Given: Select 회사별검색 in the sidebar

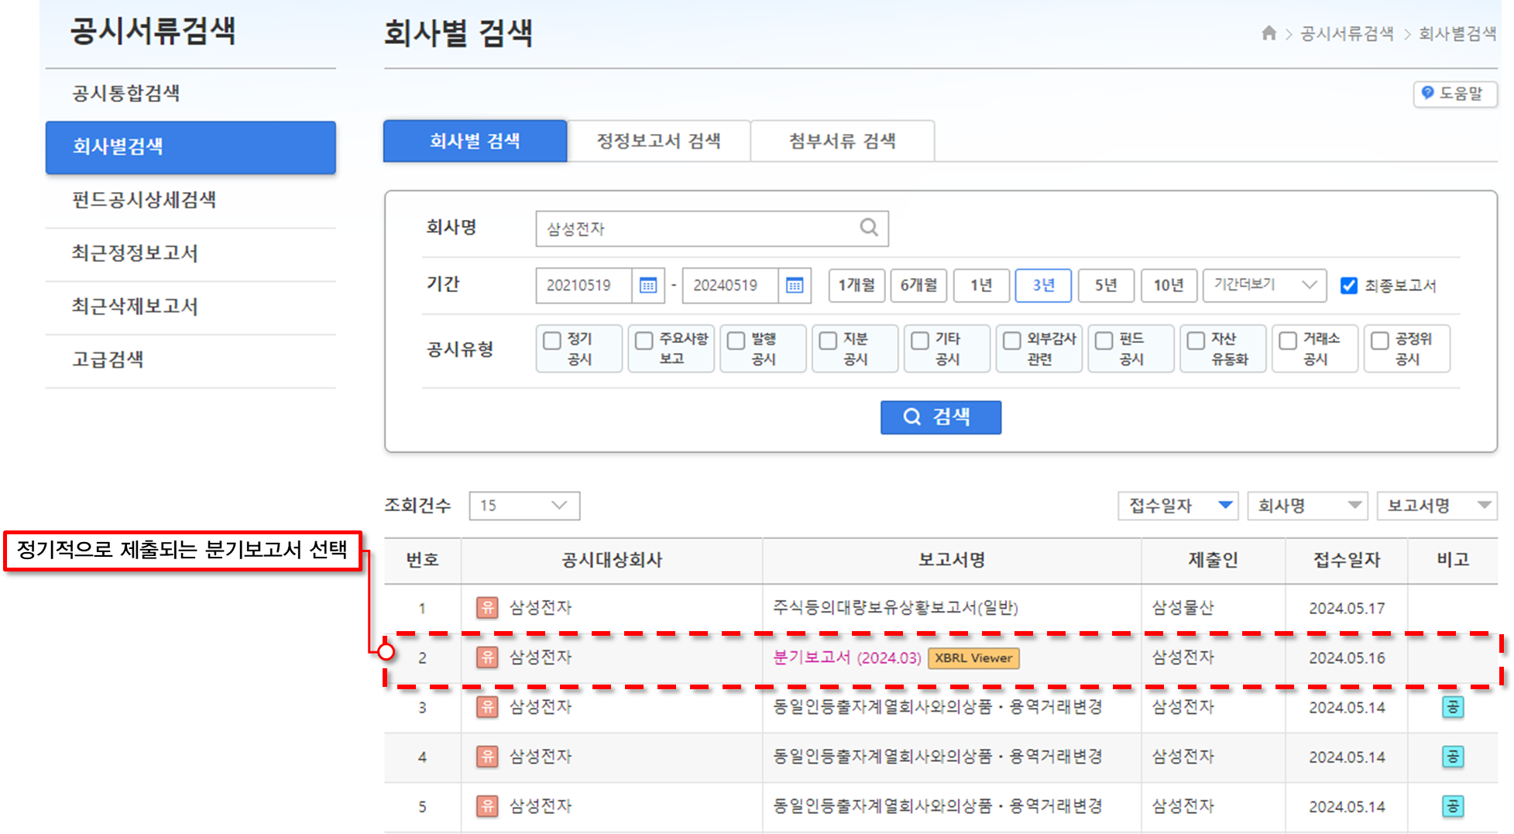Looking at the screenshot, I should tap(191, 147).
